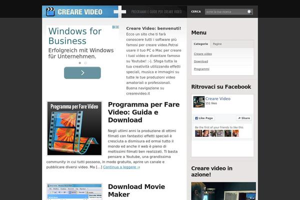Open the Programma per Fare Video thumbnail
Viewport: 300px width, 200px height.
tap(74, 128)
